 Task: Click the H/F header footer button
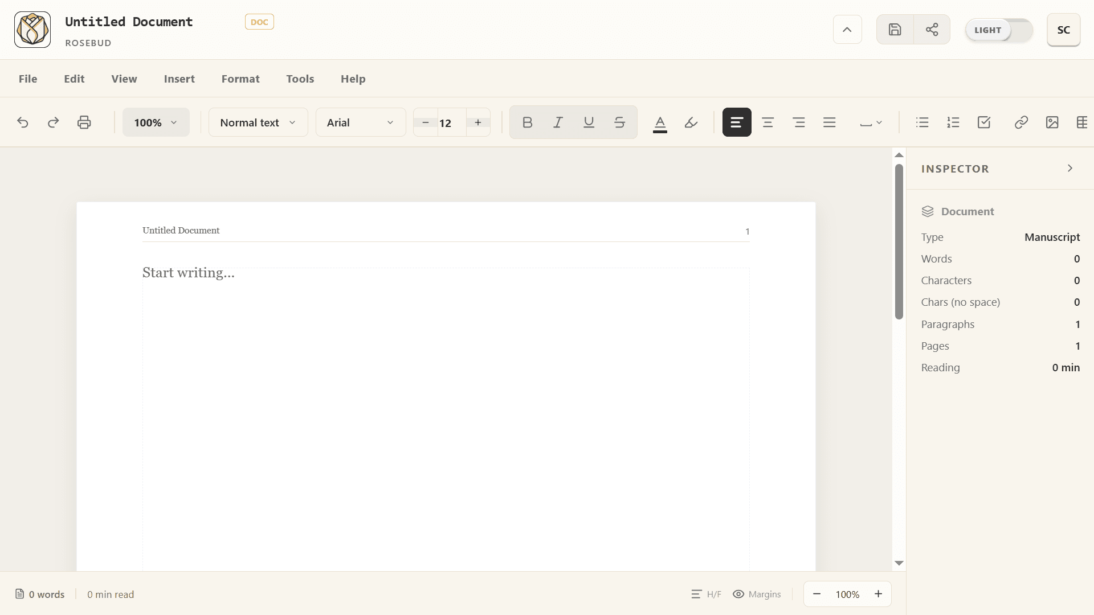pyautogui.click(x=706, y=594)
